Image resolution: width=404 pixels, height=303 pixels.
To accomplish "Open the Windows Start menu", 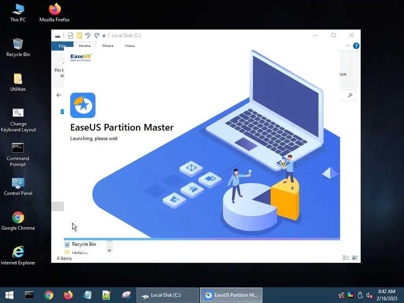I will (x=9, y=295).
